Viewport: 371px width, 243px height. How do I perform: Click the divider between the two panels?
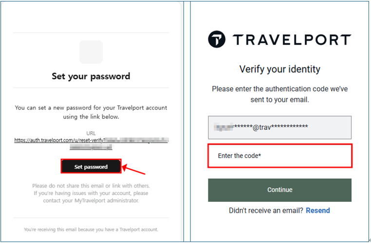pyautogui.click(x=185, y=121)
